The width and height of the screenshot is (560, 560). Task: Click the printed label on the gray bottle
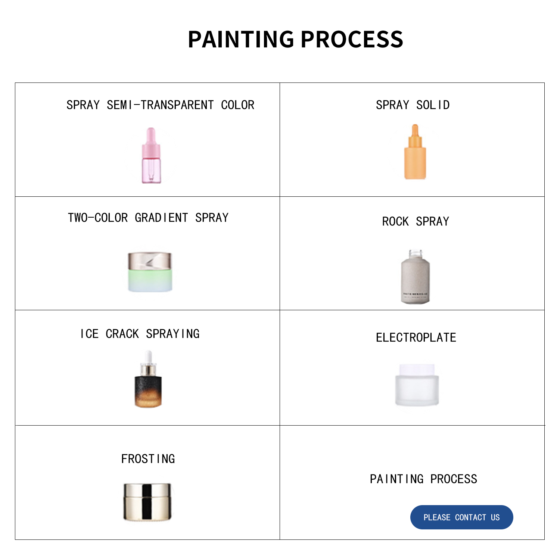415,295
